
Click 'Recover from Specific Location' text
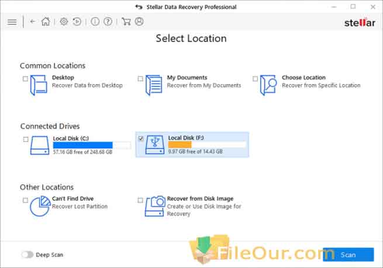pos(321,85)
